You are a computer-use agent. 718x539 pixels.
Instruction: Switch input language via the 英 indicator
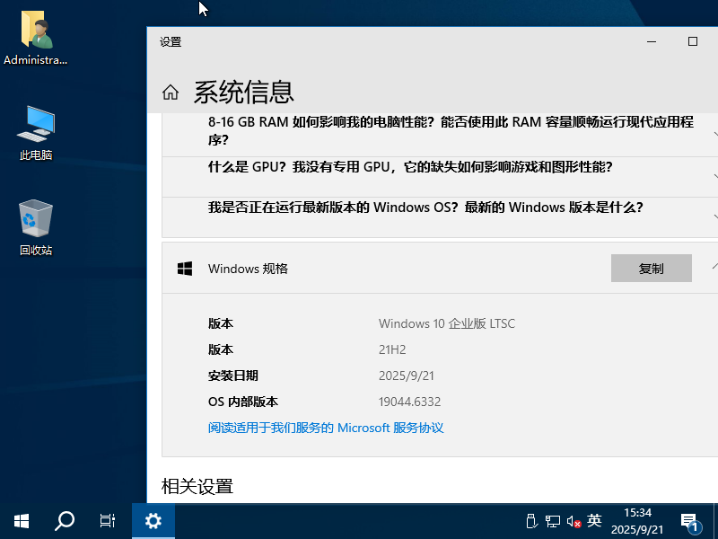click(x=593, y=520)
